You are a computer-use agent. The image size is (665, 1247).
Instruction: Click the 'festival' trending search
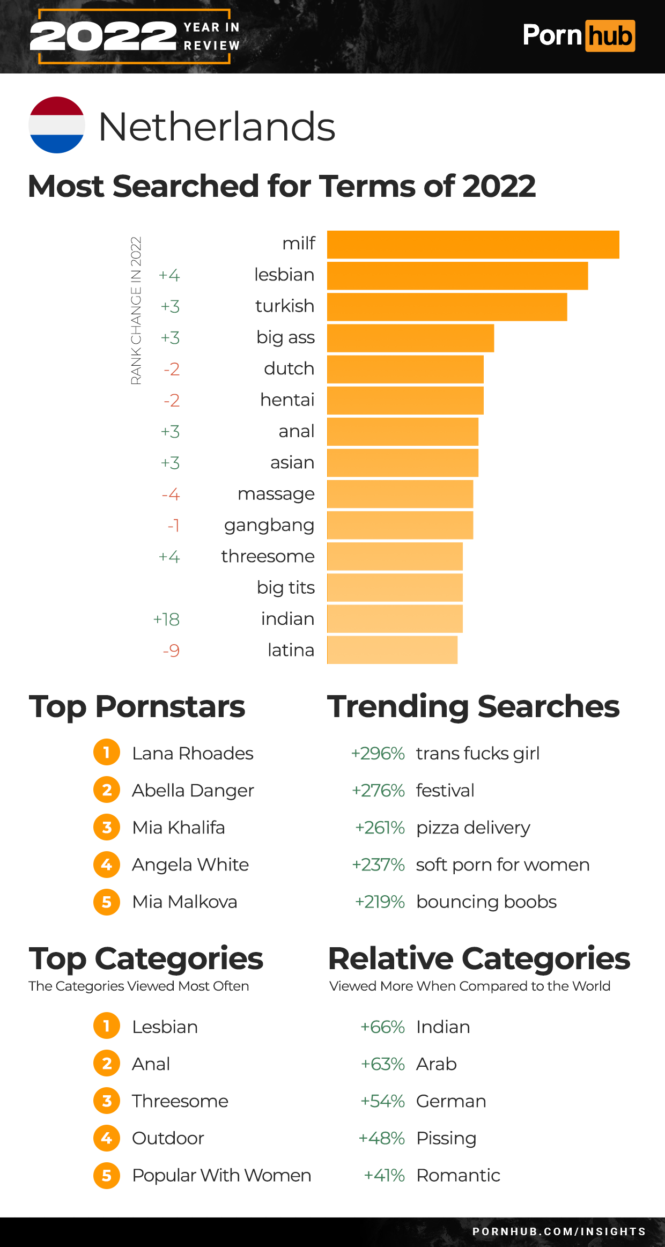tap(445, 791)
